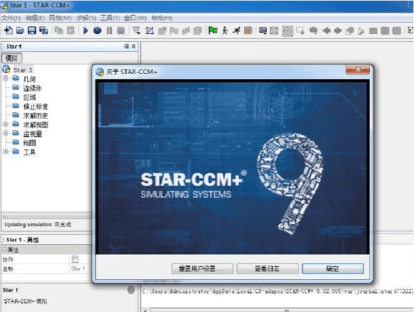Click the Star 1 panel pin icon
This screenshot has width=414, height=312.
(x=127, y=46)
